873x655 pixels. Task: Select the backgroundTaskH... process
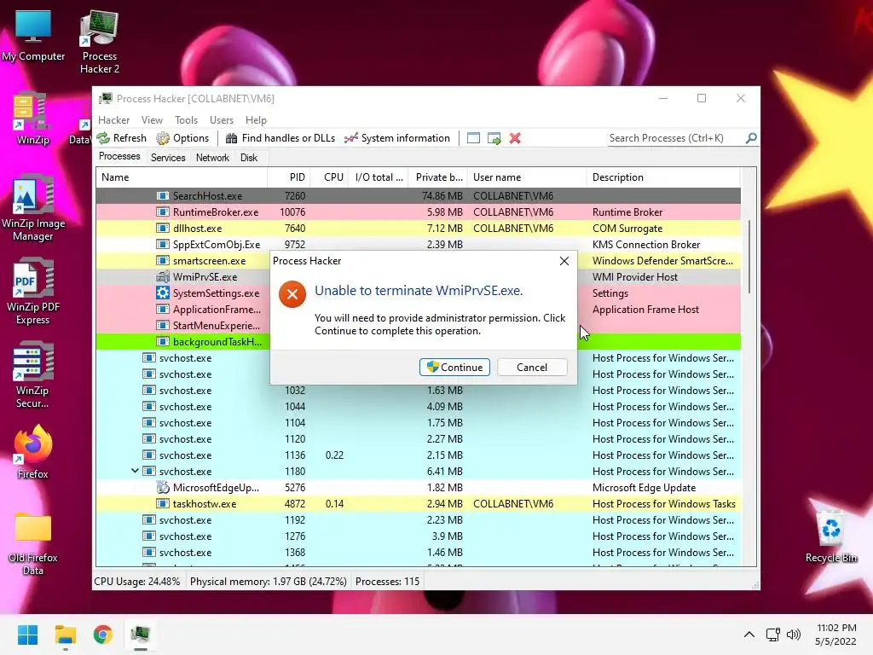182,341
